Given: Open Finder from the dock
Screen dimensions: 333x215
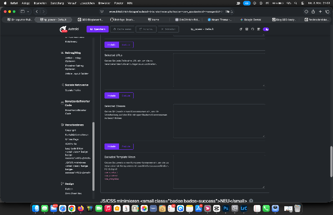Looking at the screenshot, I should click(35, 208).
